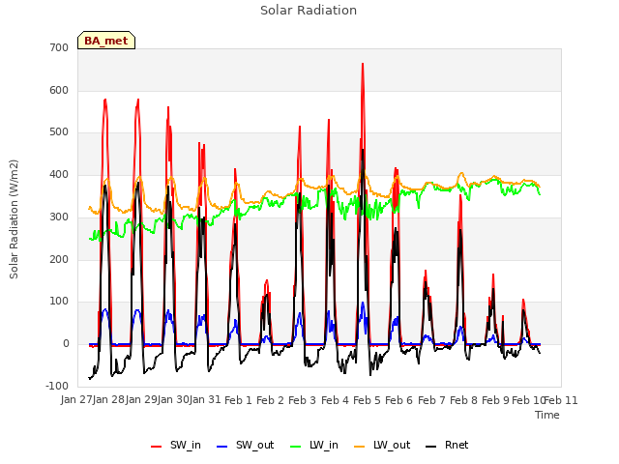Click the Feb 3 x-axis date label
Image resolution: width=619 pixels, height=464 pixels.
coord(303,400)
